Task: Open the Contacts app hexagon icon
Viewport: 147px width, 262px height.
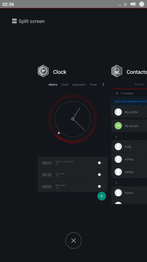Action: pos(117,71)
